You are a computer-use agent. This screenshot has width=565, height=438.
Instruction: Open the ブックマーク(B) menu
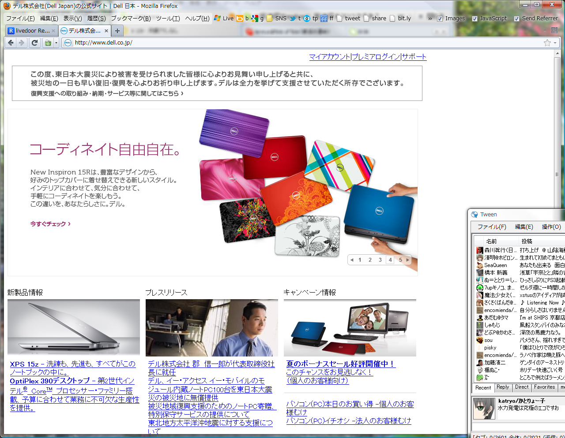click(x=131, y=19)
